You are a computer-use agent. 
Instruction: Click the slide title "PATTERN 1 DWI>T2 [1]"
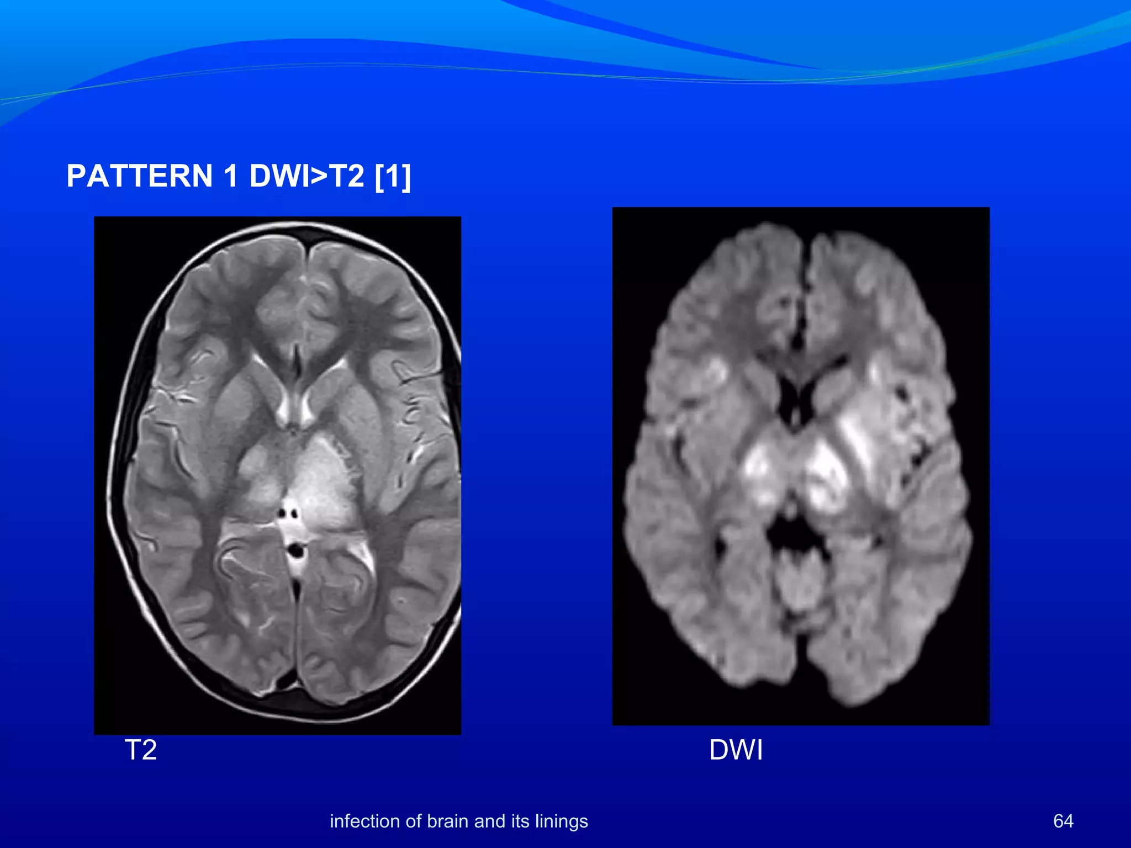tap(239, 176)
